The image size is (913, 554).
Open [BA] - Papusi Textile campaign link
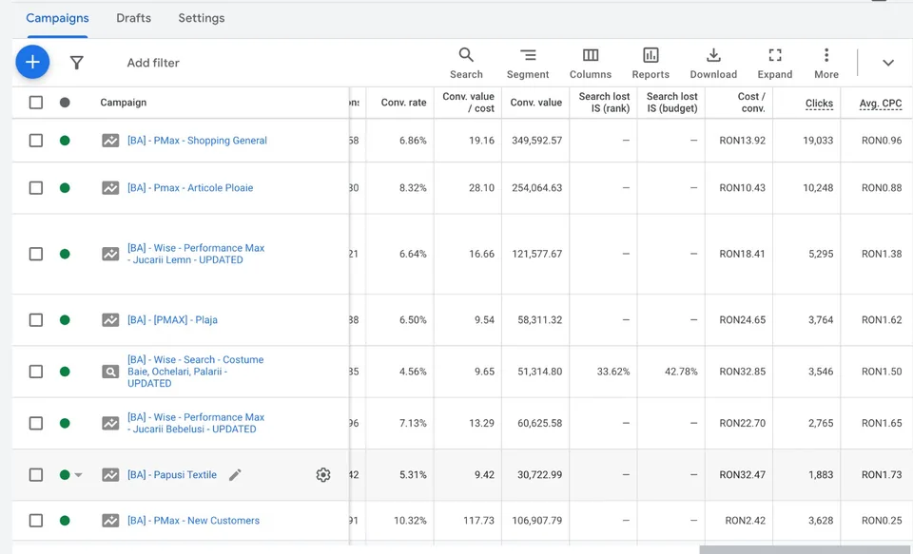172,475
